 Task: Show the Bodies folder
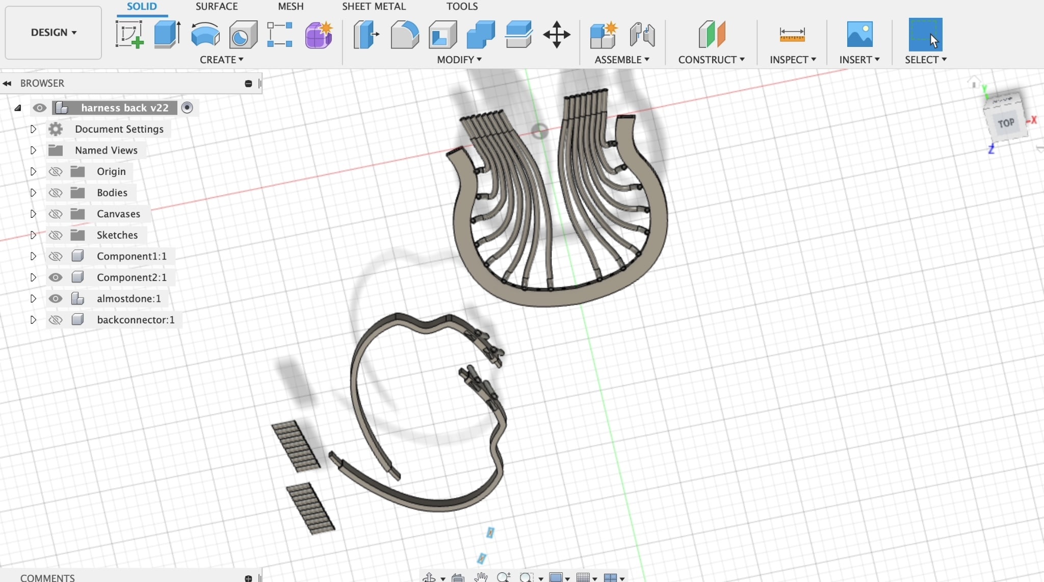click(56, 193)
